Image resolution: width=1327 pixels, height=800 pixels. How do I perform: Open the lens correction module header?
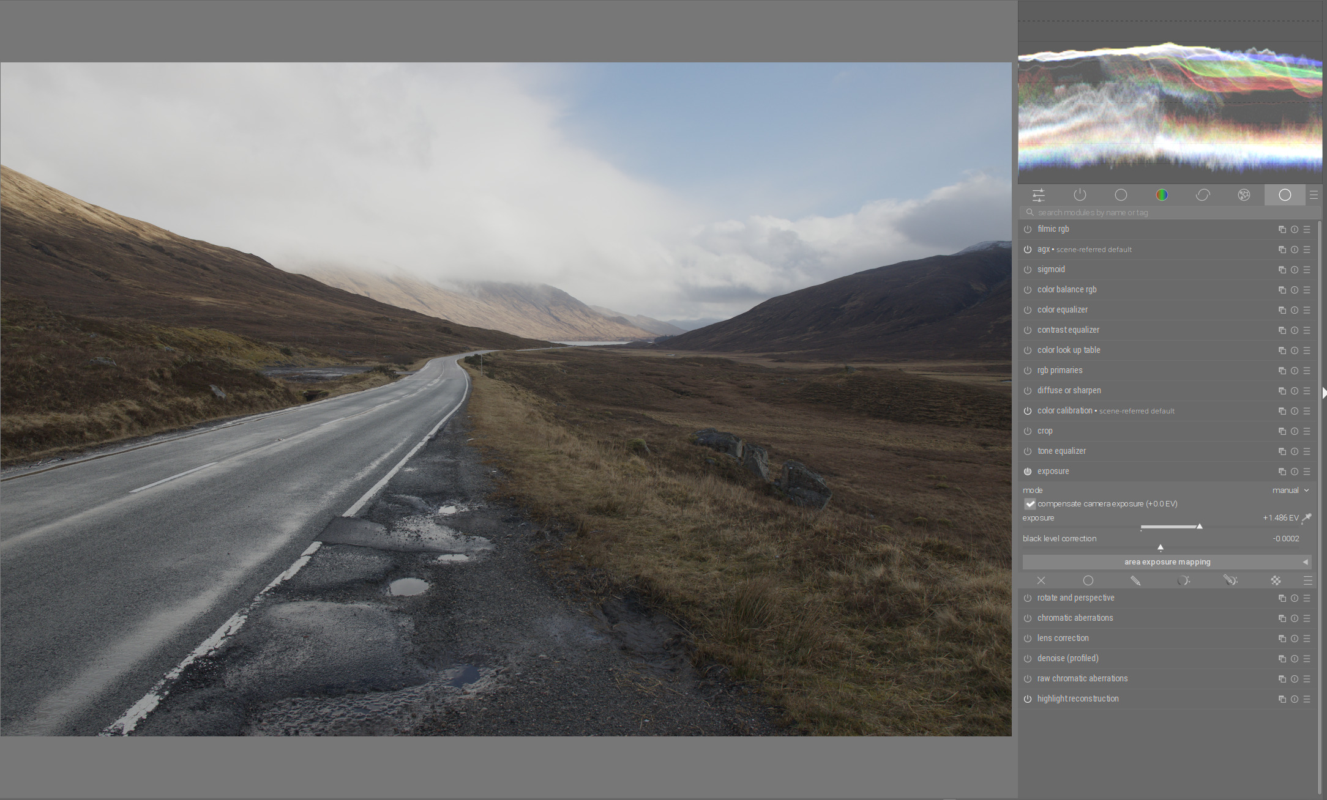click(1063, 639)
